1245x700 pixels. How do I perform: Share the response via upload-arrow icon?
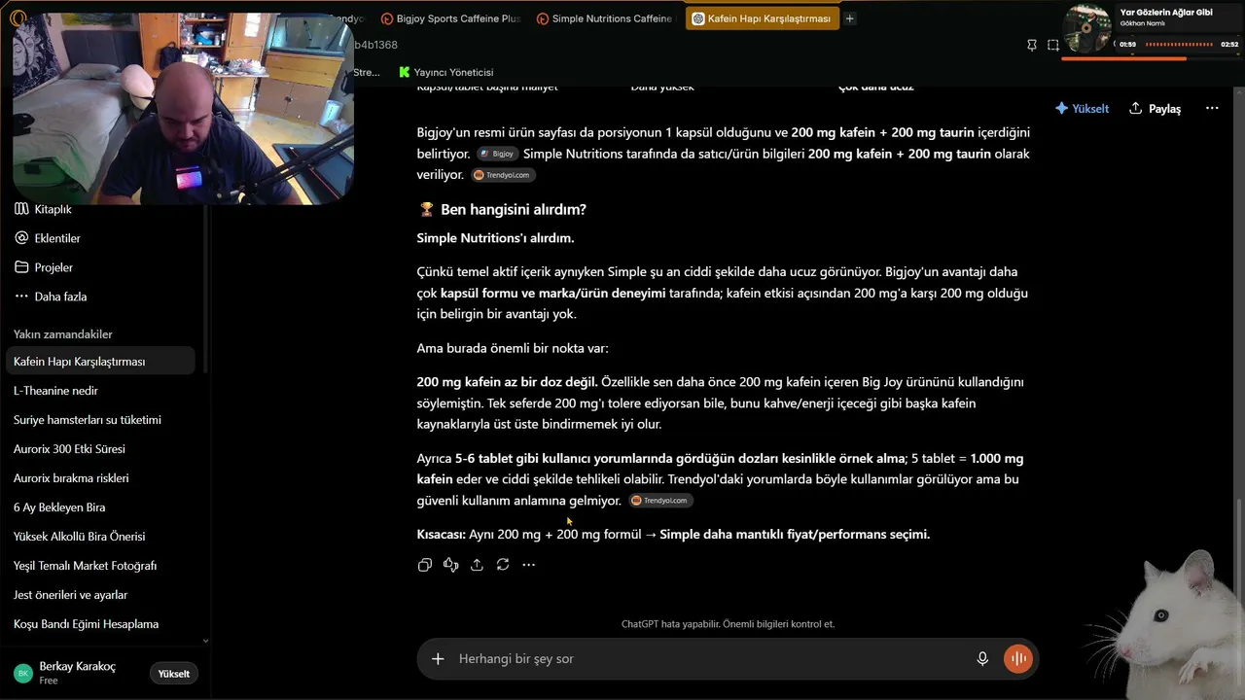477,565
